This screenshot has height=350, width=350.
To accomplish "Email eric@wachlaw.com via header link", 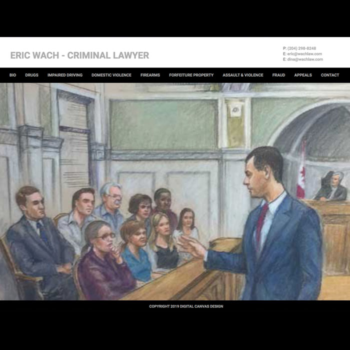I will 304,54.
